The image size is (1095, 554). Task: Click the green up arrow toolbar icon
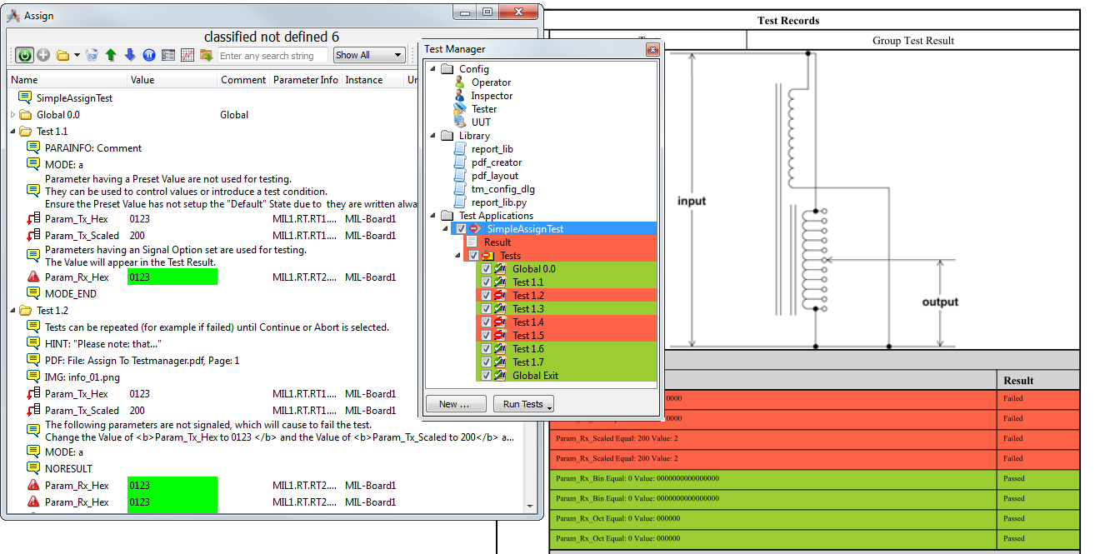pos(111,55)
